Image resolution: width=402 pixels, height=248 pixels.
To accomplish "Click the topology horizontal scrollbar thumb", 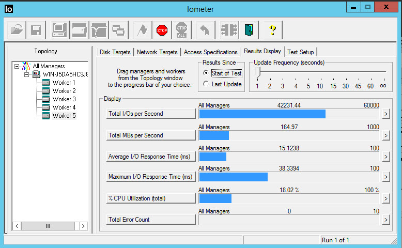I will click(x=48, y=226).
